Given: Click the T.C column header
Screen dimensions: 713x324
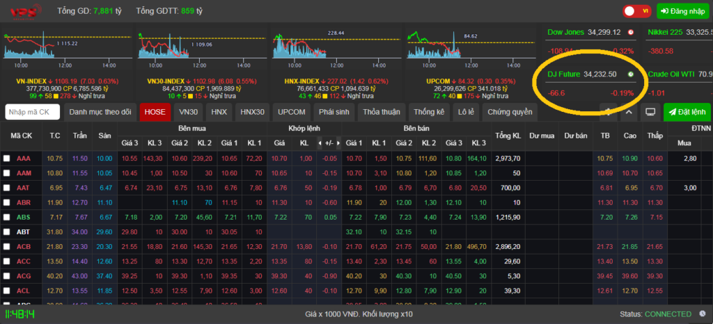Looking at the screenshot, I should point(55,136).
